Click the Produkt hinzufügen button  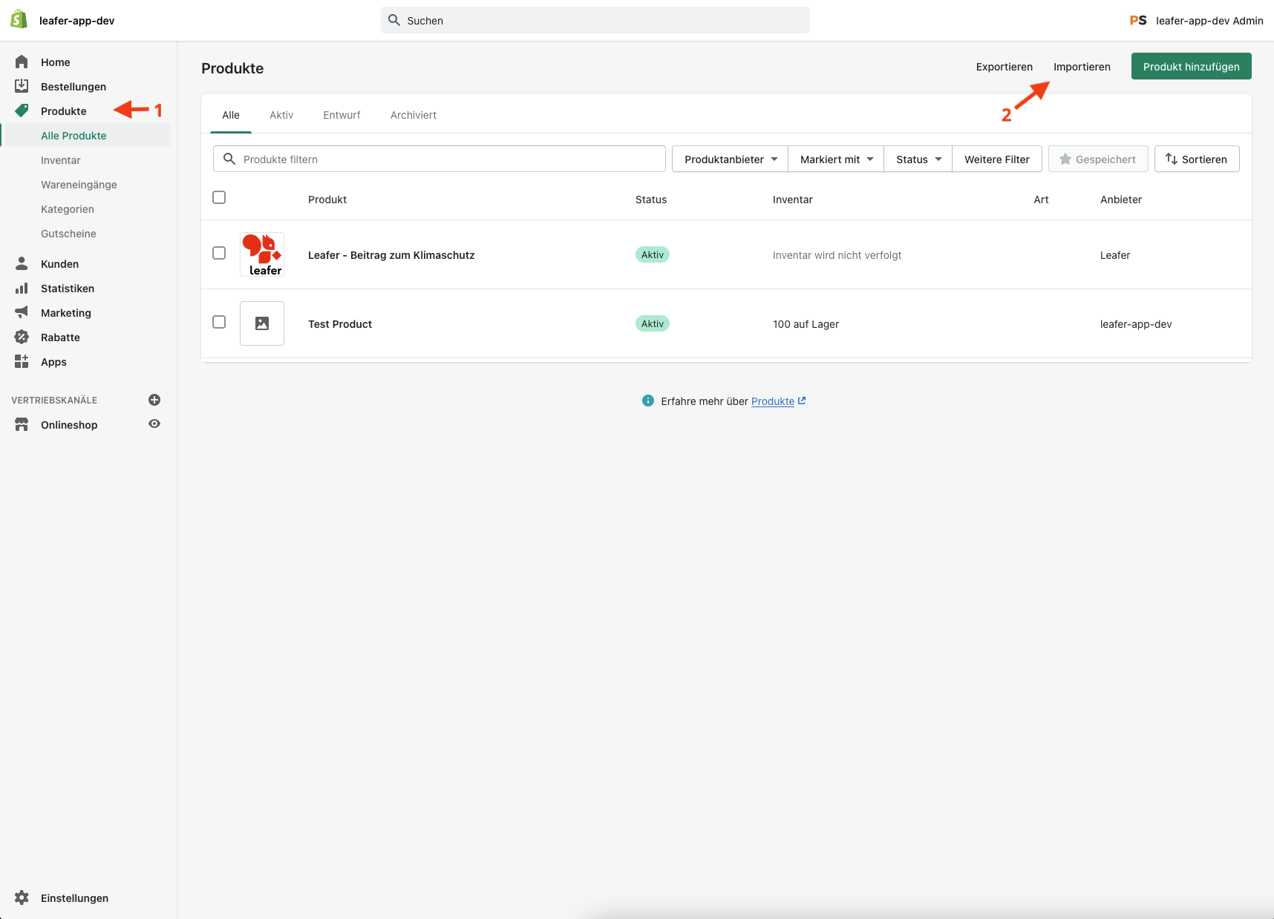point(1191,66)
